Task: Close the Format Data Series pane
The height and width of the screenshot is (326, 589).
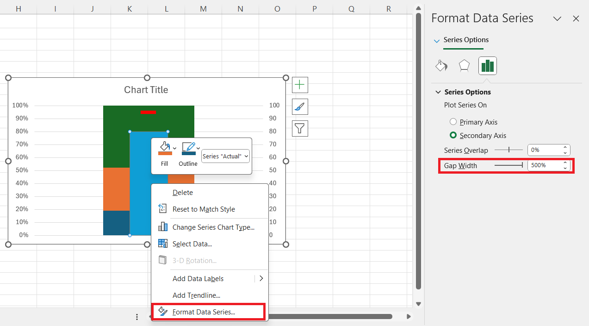Action: (576, 19)
